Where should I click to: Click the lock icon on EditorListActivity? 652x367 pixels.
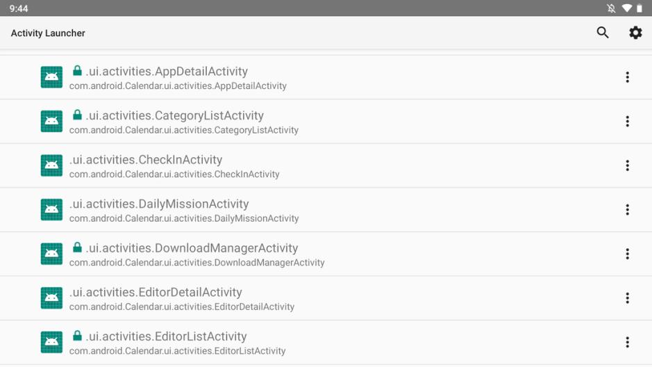pyautogui.click(x=77, y=335)
